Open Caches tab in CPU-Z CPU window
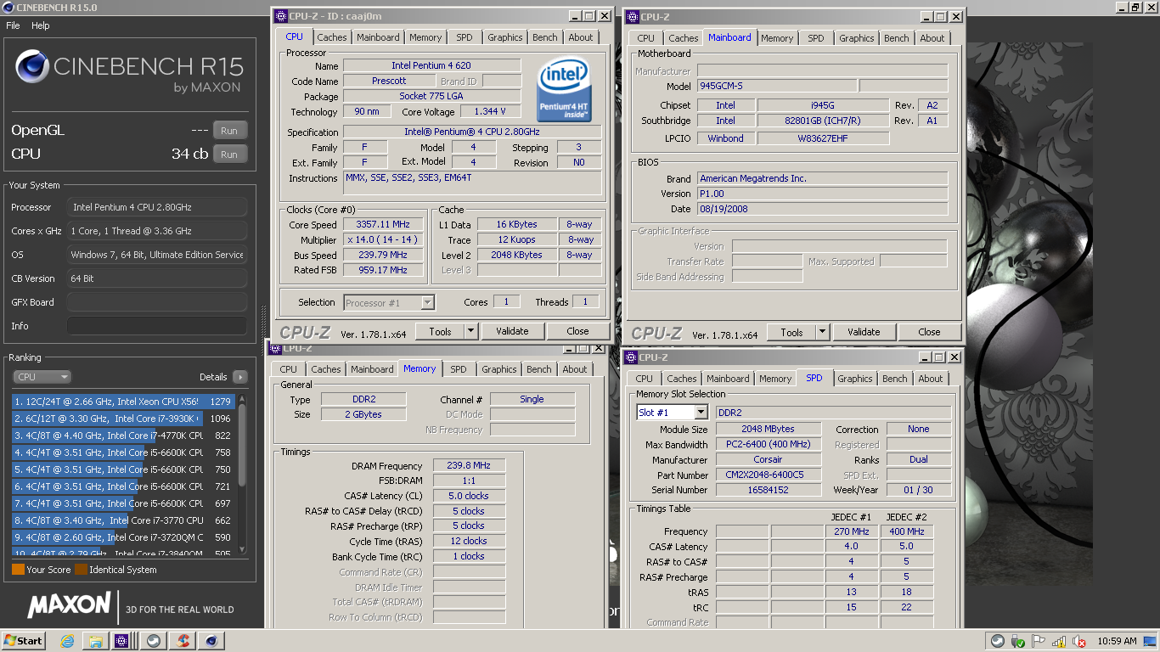1160x652 pixels. pos(332,37)
